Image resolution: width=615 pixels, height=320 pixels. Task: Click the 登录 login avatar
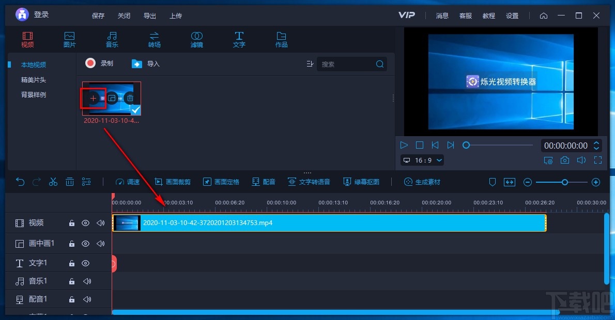[22, 15]
